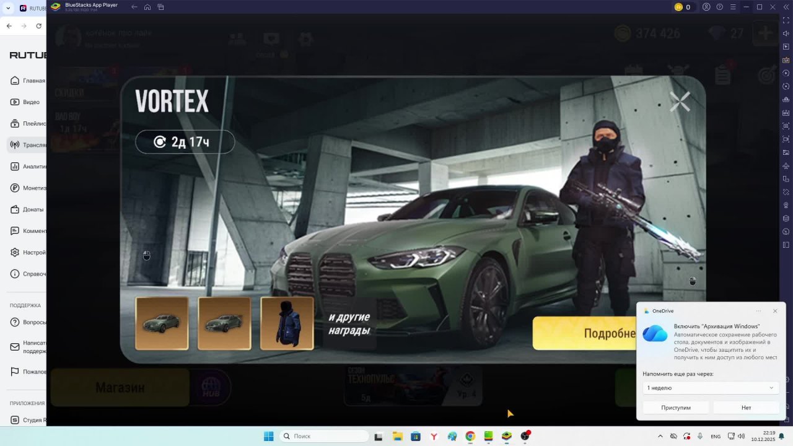Open the network and volume tray flyout
The width and height of the screenshot is (793, 446).
(736, 436)
